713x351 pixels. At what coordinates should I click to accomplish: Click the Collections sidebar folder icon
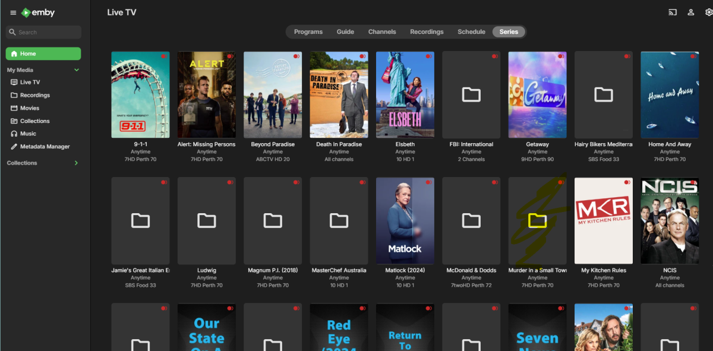[14, 121]
